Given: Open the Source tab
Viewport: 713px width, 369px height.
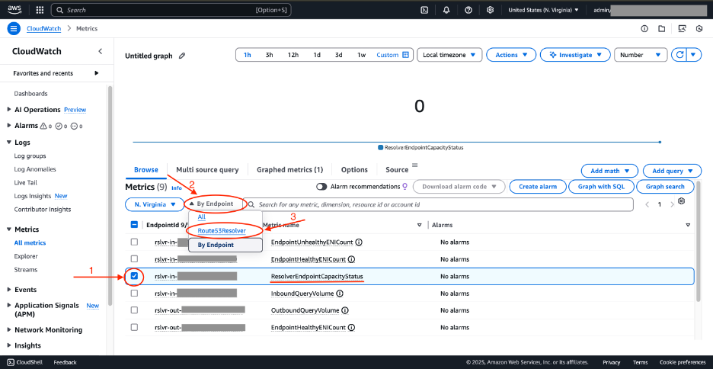Looking at the screenshot, I should click(x=397, y=170).
